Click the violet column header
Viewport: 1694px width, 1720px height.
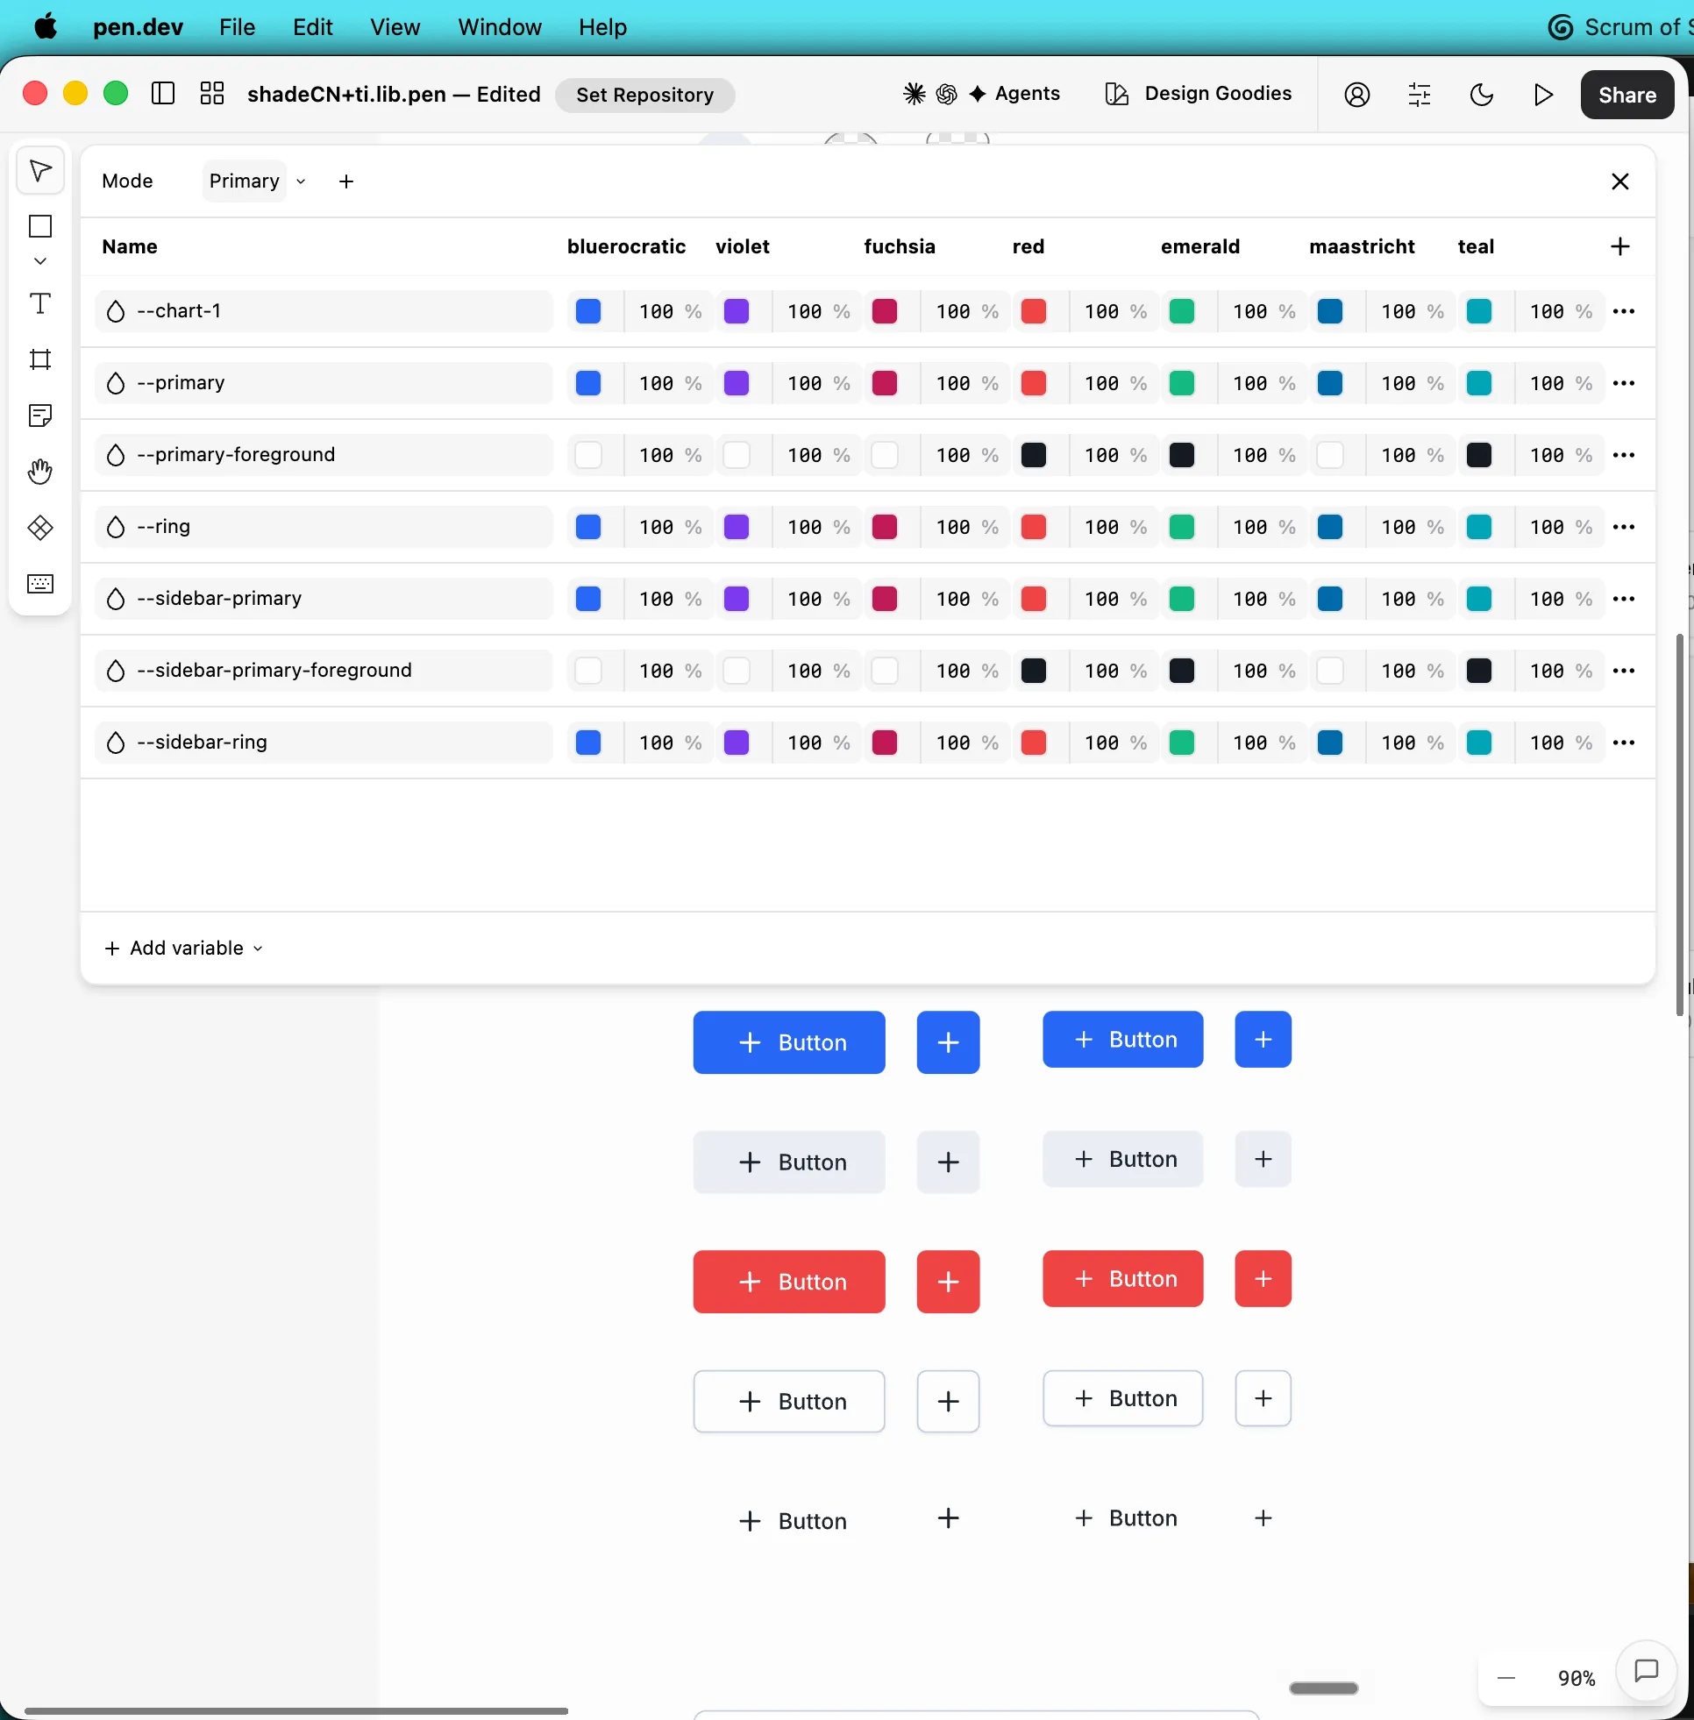pos(743,246)
